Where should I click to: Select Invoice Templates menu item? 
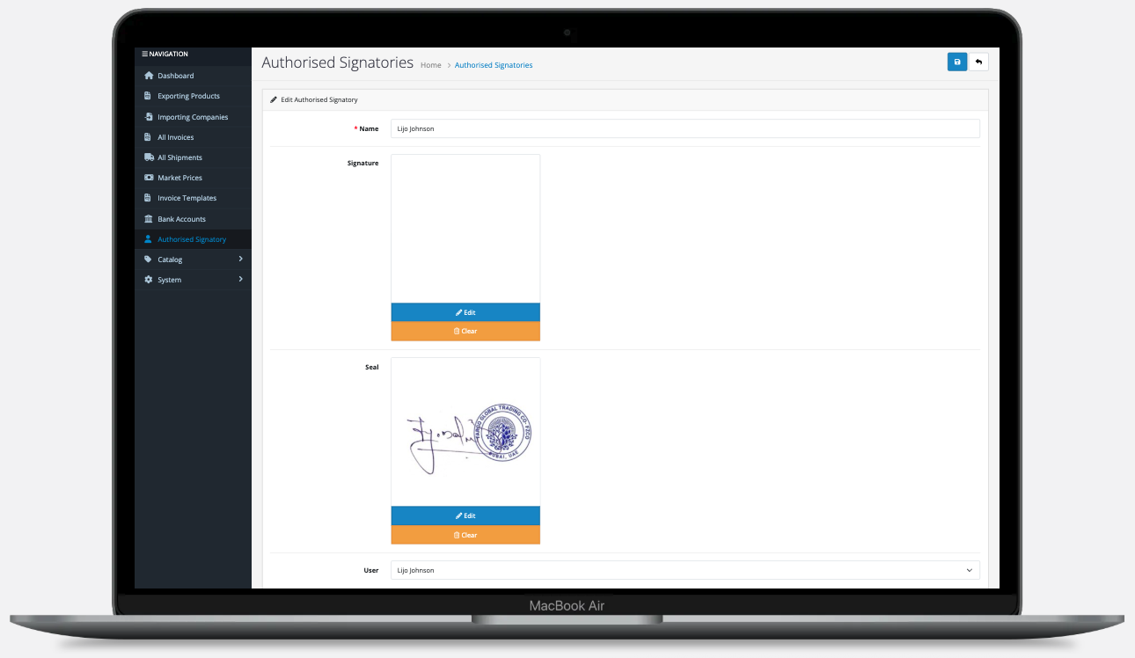[187, 198]
